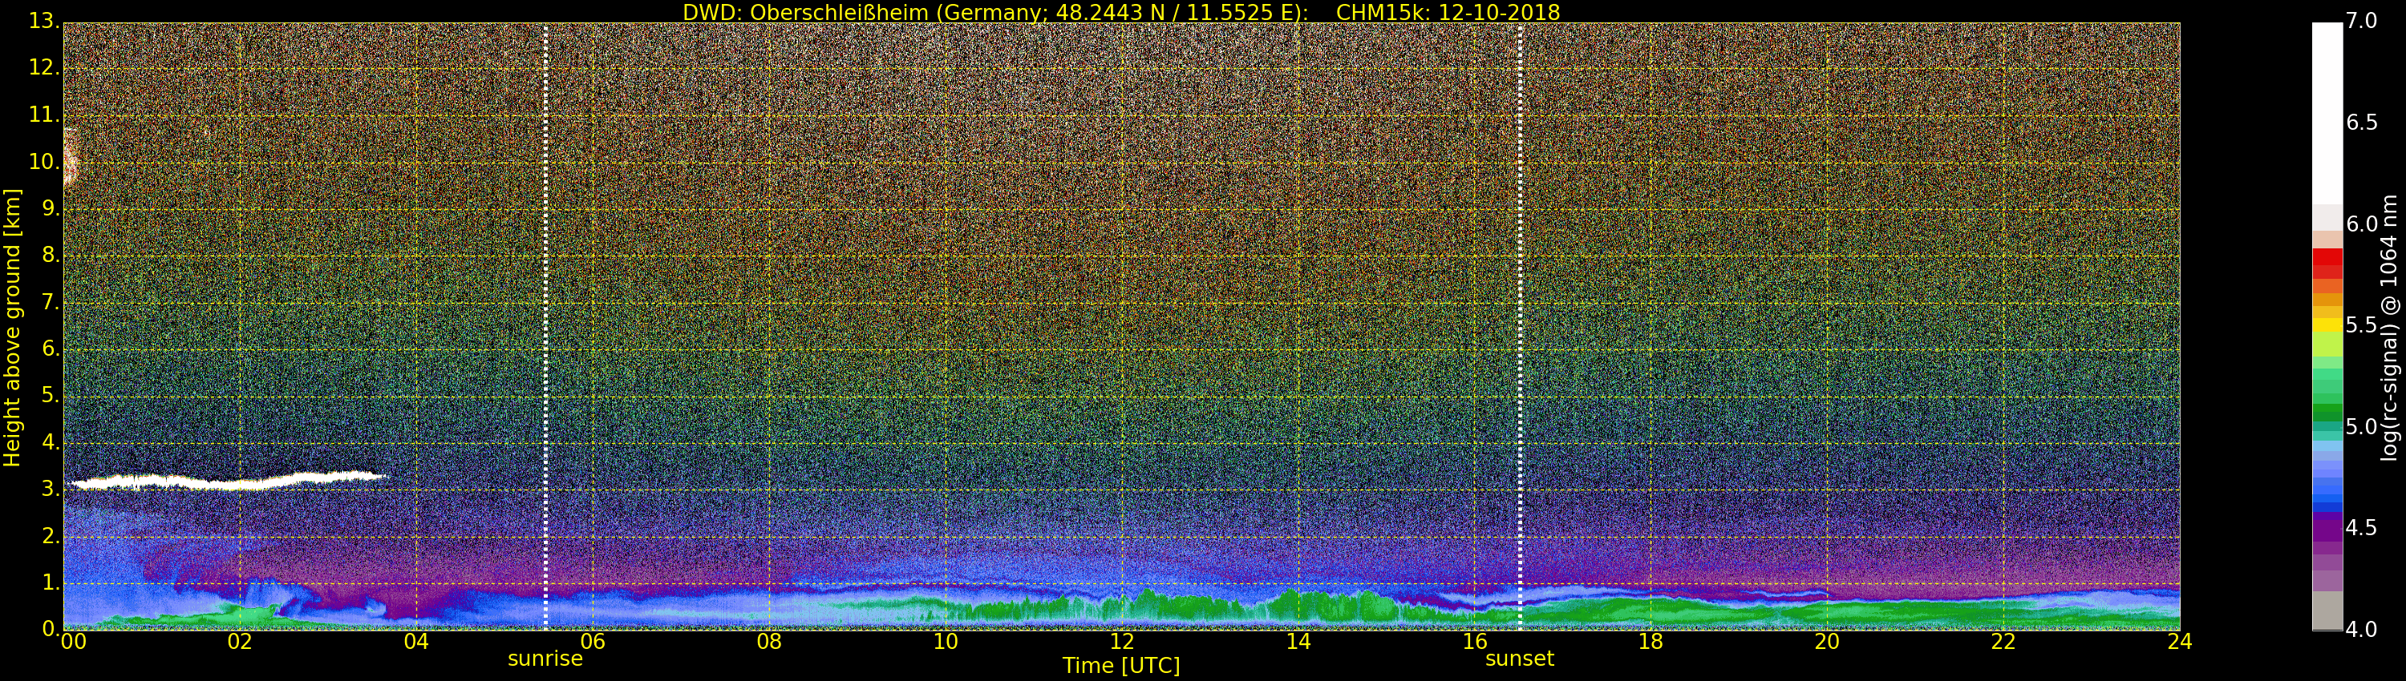Viewport: 2406px width, 681px height.
Task: Click the '20' tick on the time axis
Action: [1827, 642]
